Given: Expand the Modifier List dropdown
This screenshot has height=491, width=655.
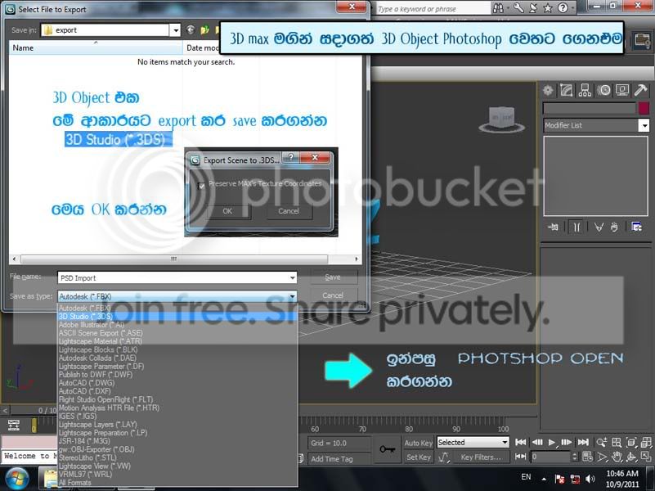Looking at the screenshot, I should [x=644, y=125].
